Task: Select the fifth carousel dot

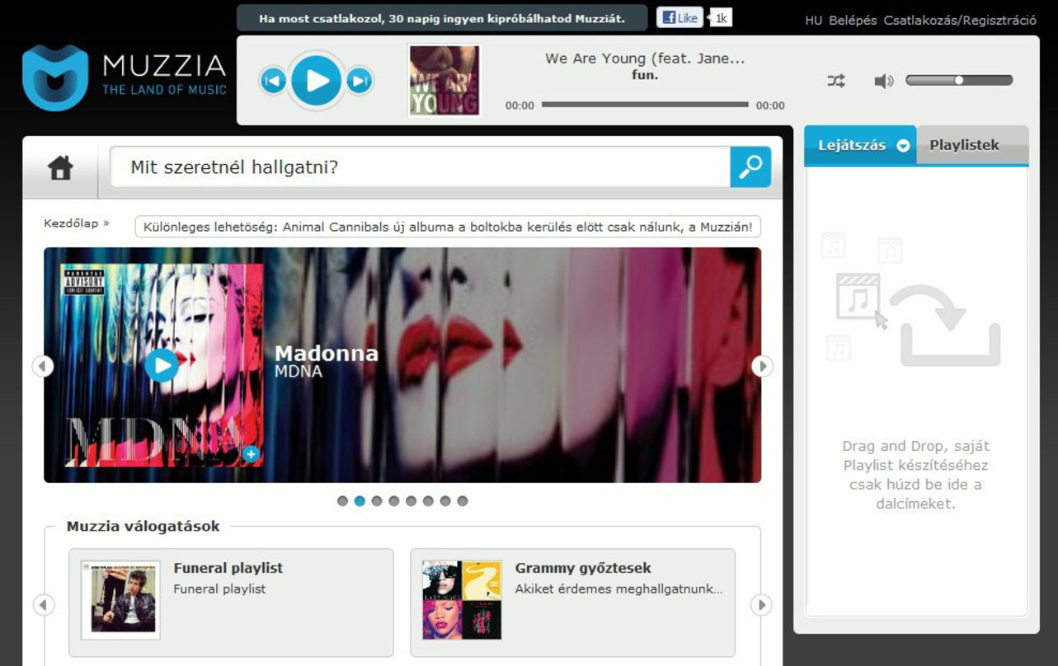Action: [411, 500]
